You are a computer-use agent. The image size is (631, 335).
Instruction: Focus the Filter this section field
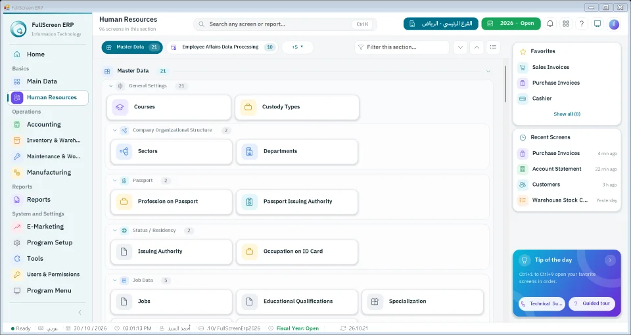(402, 47)
